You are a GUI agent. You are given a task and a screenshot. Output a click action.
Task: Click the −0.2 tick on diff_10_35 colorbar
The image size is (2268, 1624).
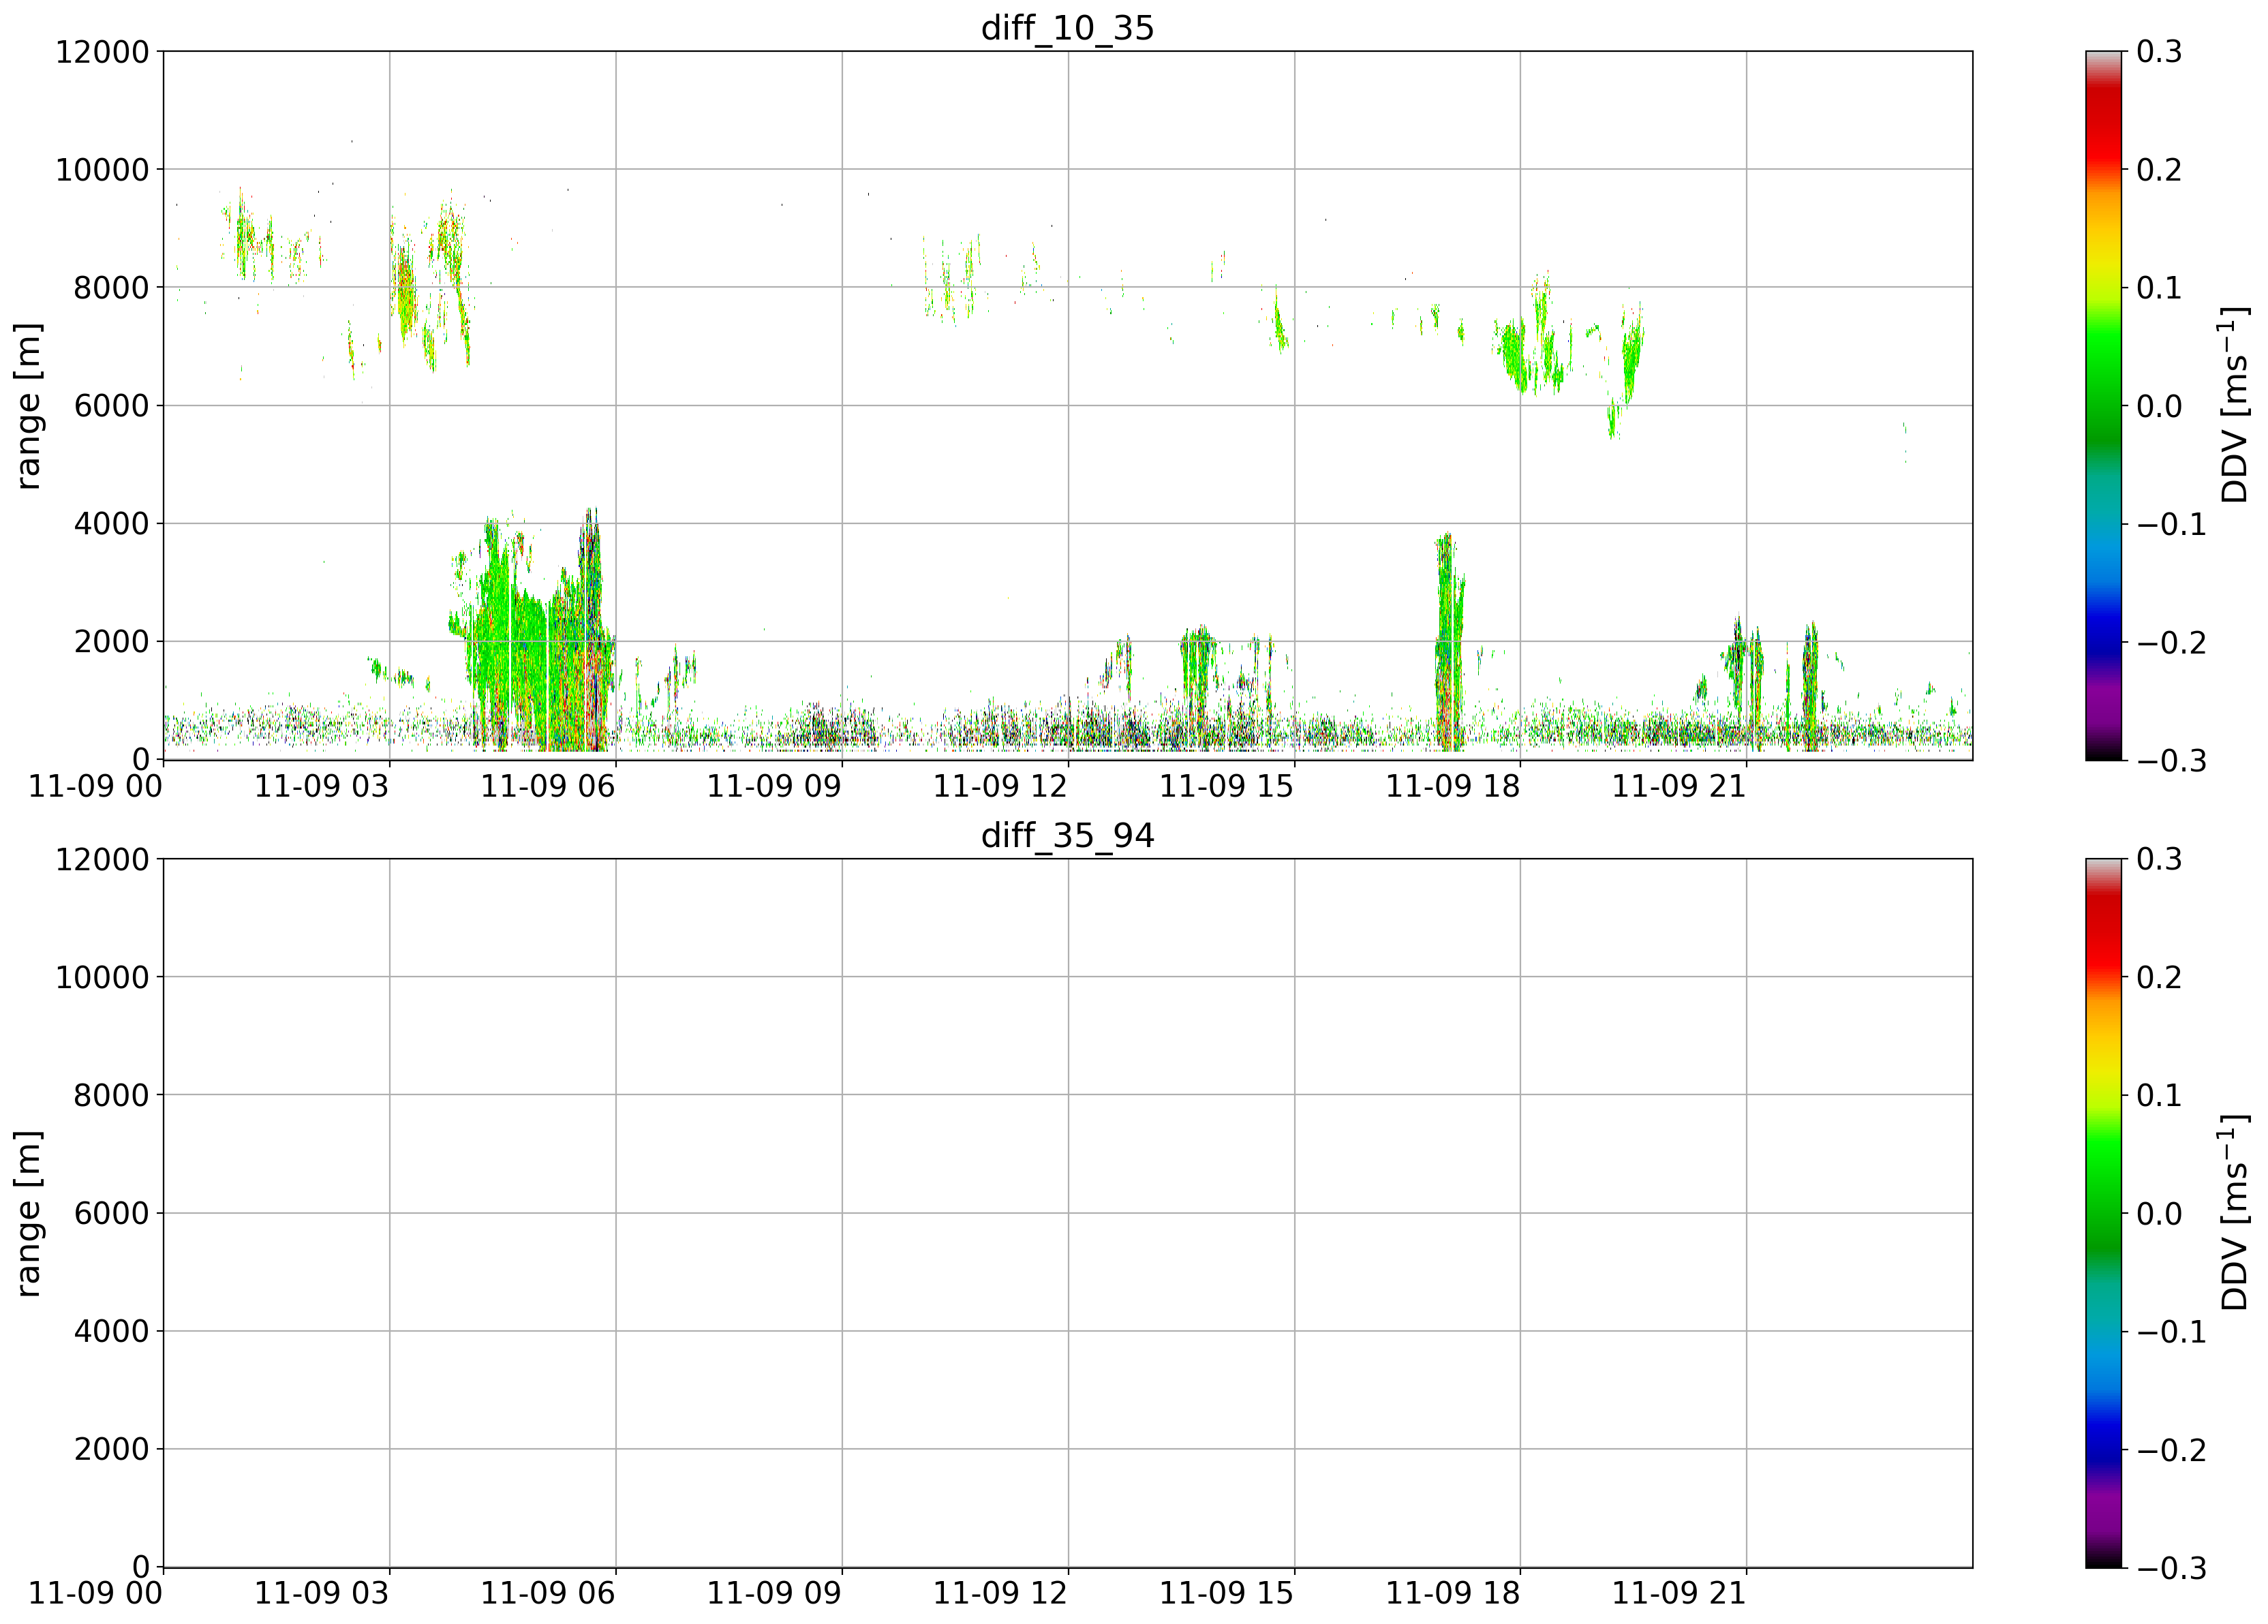pos(2172,641)
